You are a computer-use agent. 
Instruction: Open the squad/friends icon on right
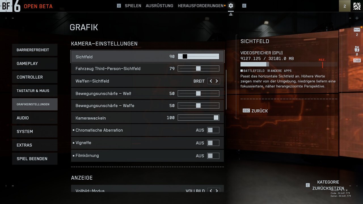coord(357,49)
